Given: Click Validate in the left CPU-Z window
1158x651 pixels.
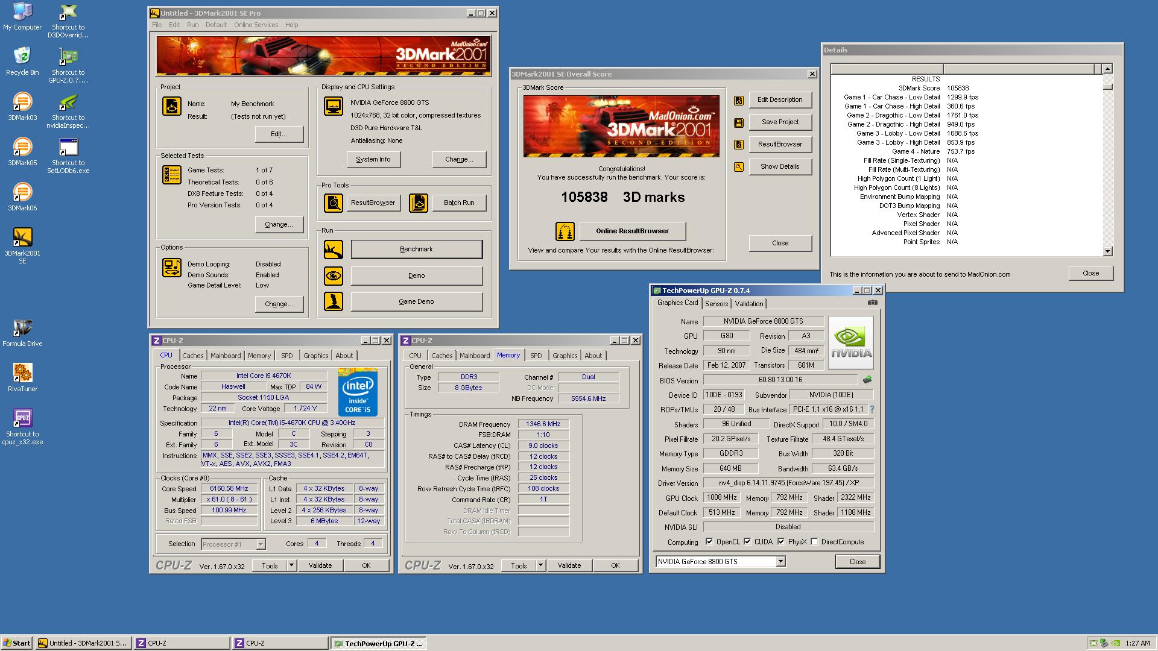Looking at the screenshot, I should click(320, 565).
